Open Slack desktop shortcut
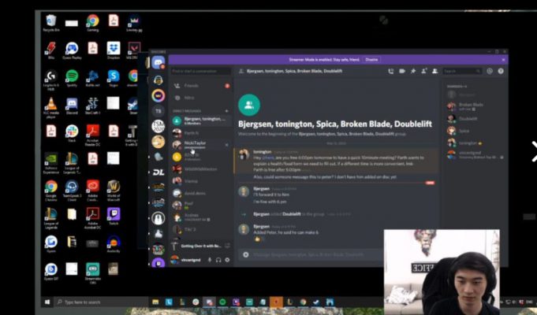The image size is (537, 315). (x=72, y=133)
